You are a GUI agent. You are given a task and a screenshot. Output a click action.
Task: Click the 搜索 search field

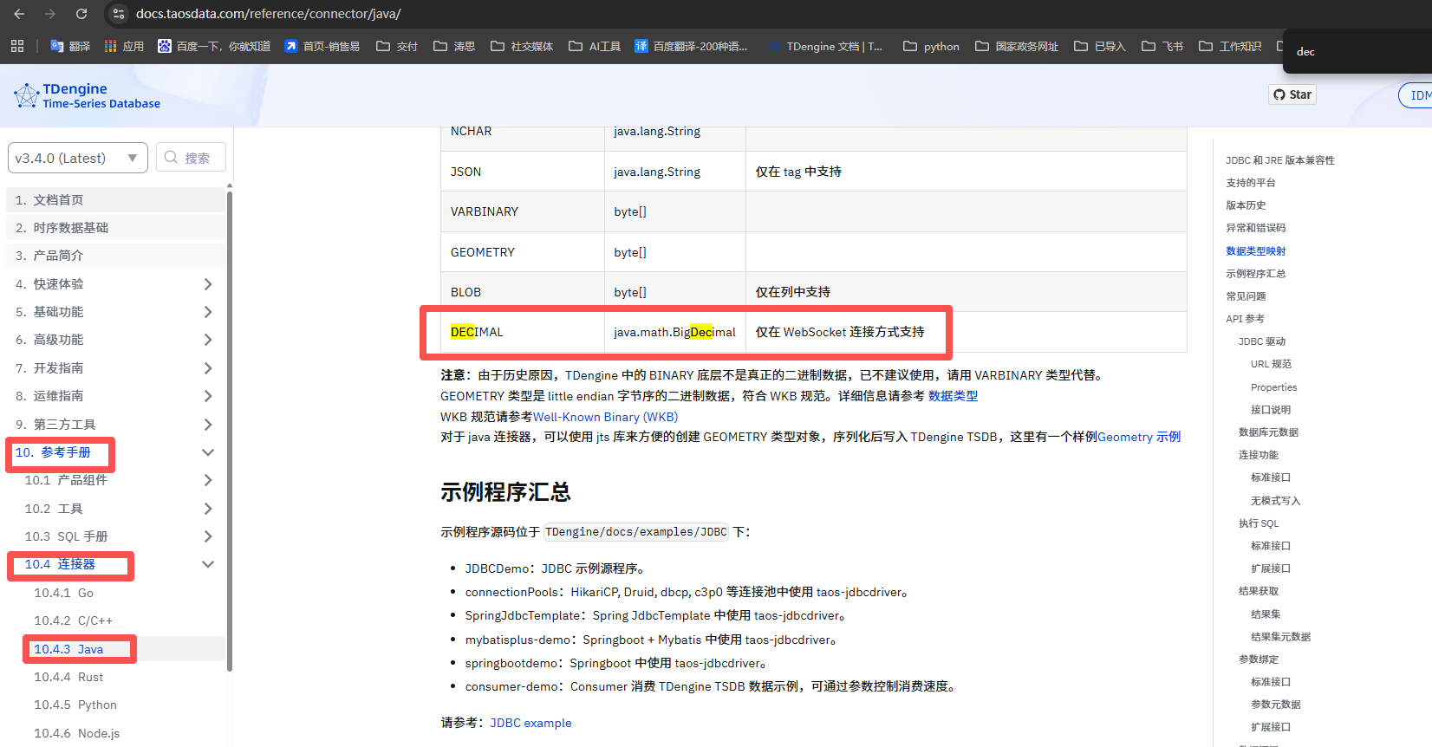192,158
